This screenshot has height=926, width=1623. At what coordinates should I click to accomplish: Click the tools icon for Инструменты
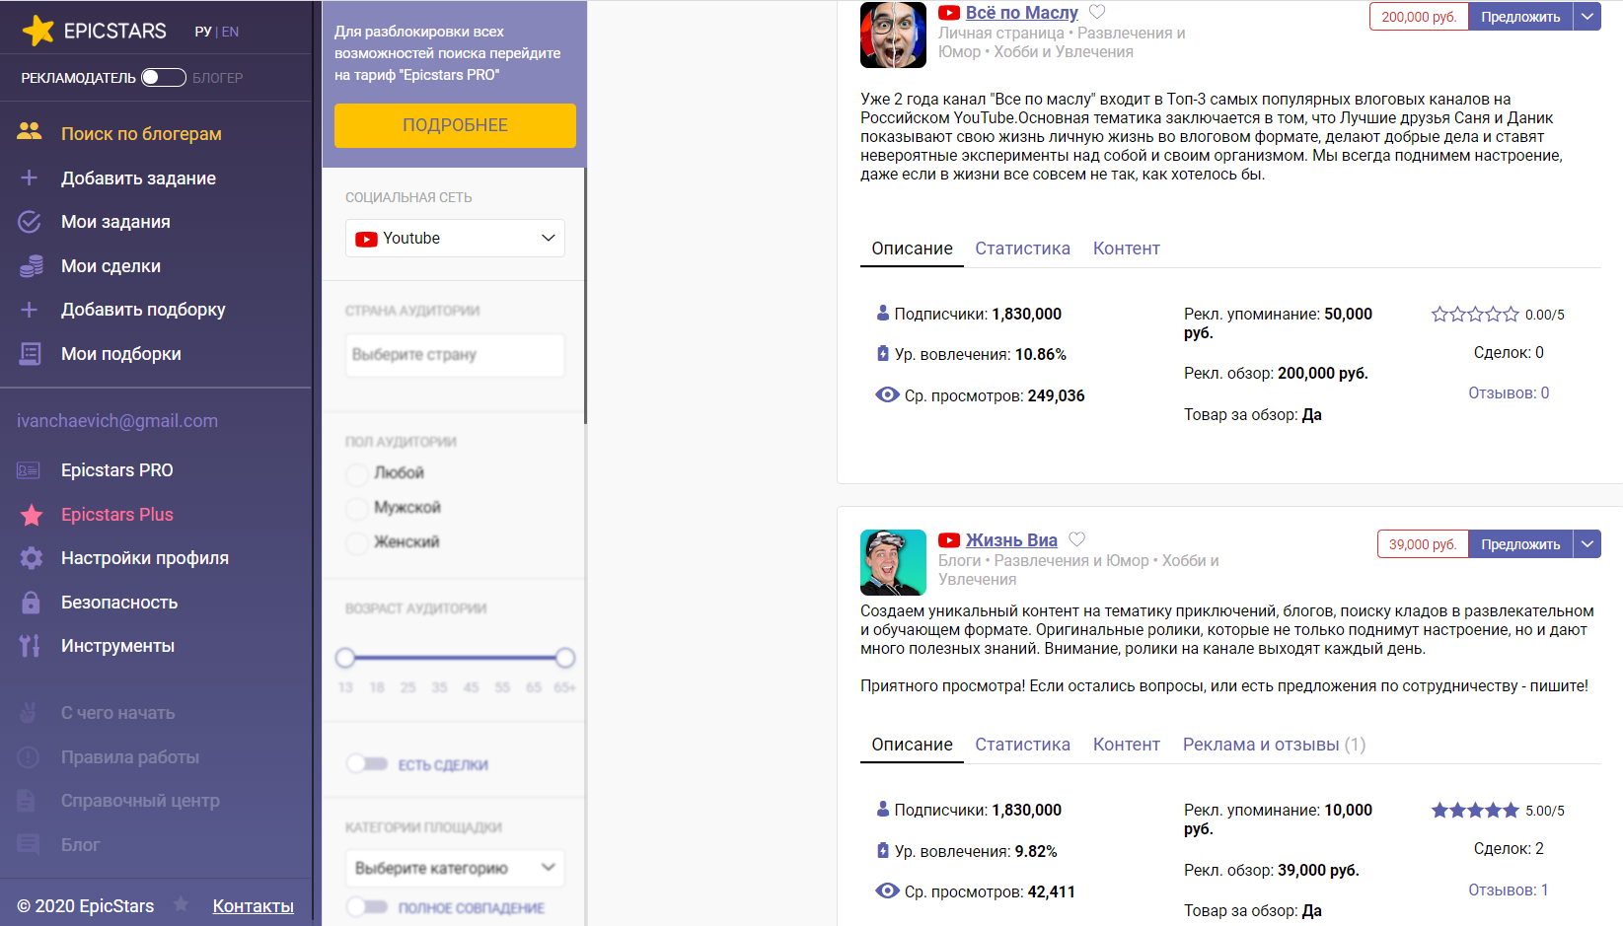click(31, 646)
